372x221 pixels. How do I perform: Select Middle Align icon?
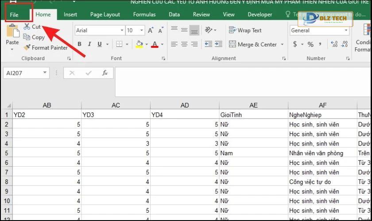click(184, 30)
